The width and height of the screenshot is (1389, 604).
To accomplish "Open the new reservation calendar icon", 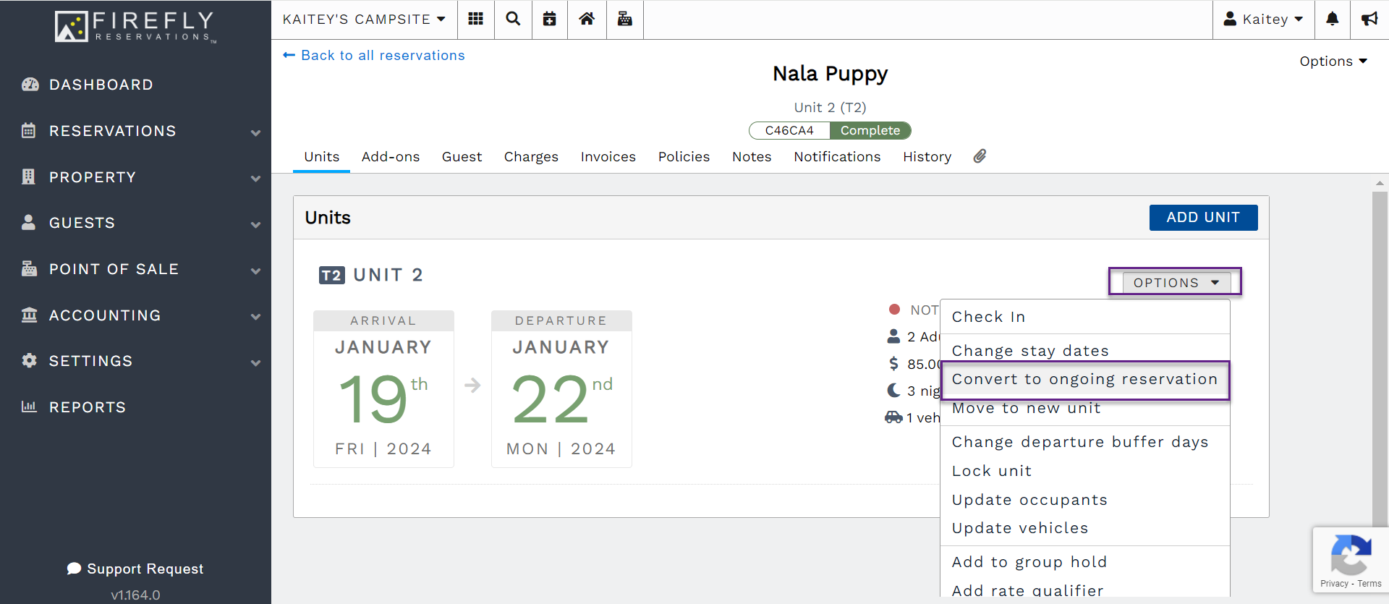I will tap(550, 20).
